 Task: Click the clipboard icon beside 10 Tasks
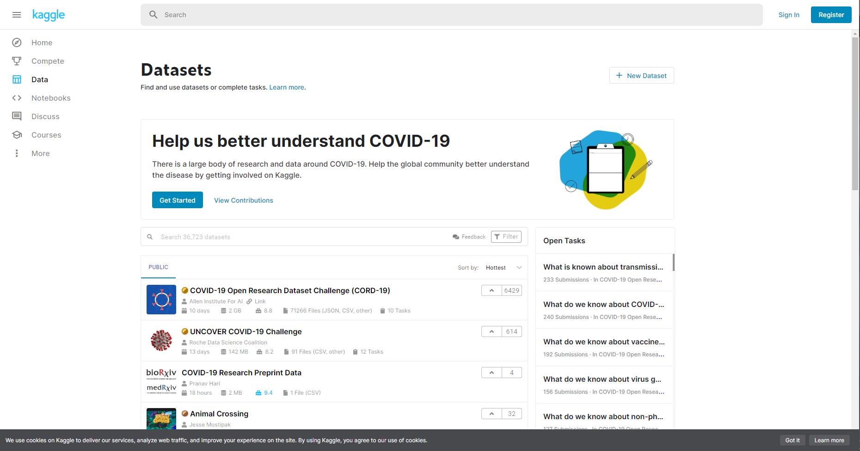383,311
